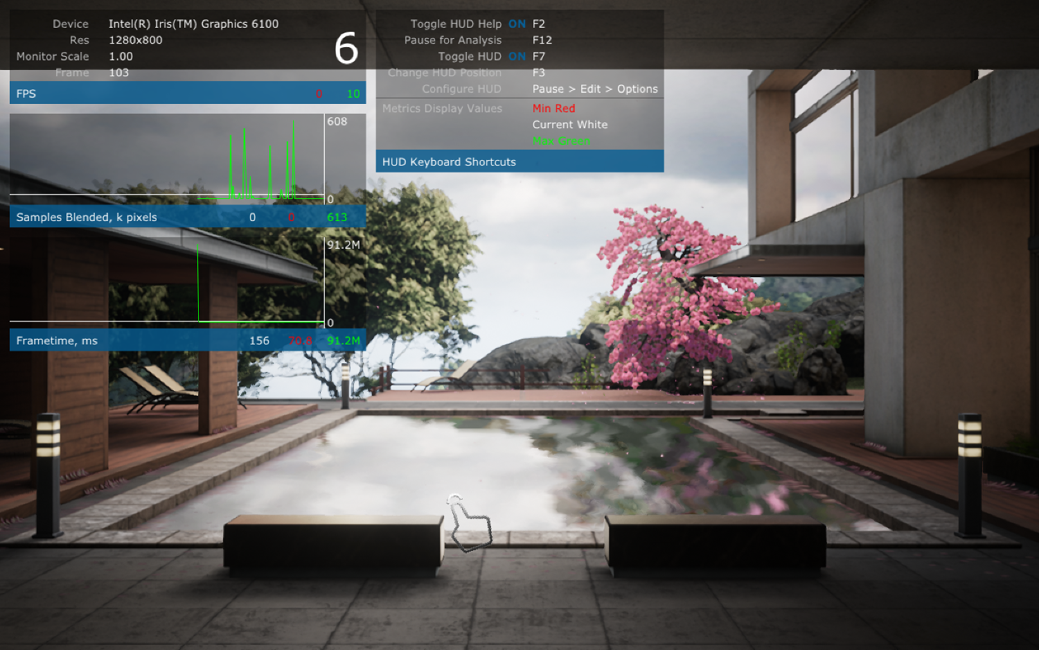Click the red 70.8 min frametime value

point(300,340)
